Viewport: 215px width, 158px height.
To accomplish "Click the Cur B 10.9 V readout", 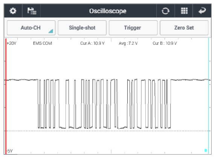I will pyautogui.click(x=165, y=43).
